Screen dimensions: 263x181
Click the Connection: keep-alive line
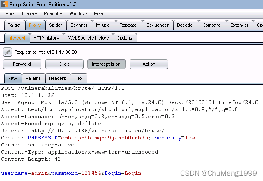click(x=38, y=145)
